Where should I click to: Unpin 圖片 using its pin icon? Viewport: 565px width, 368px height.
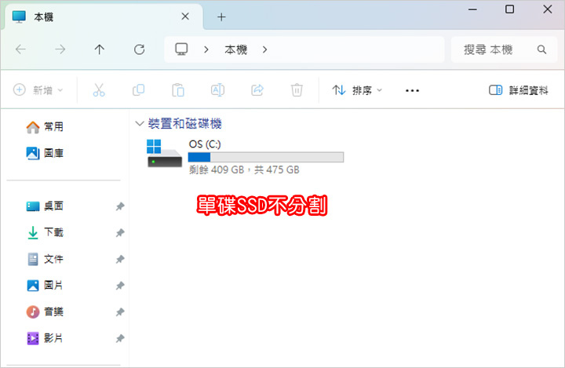coord(120,286)
